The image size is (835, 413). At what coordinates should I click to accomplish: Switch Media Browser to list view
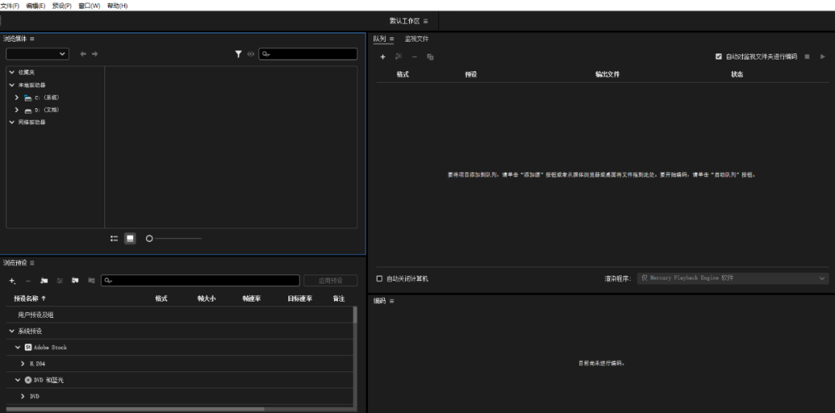click(x=114, y=238)
